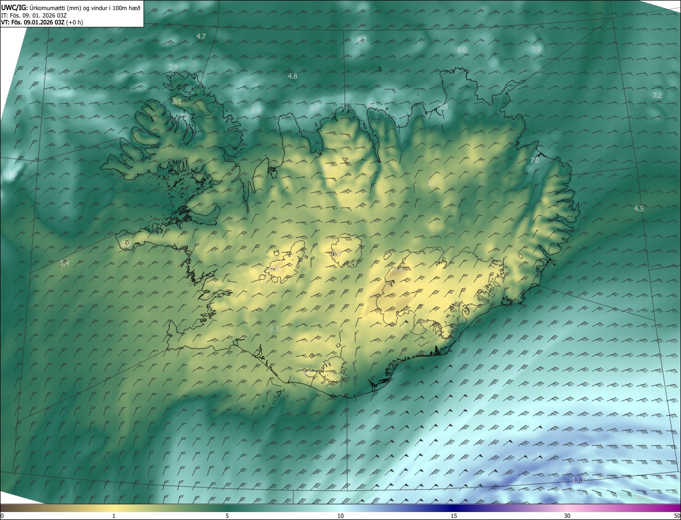Click the 3.4 value label on the map

point(64,263)
